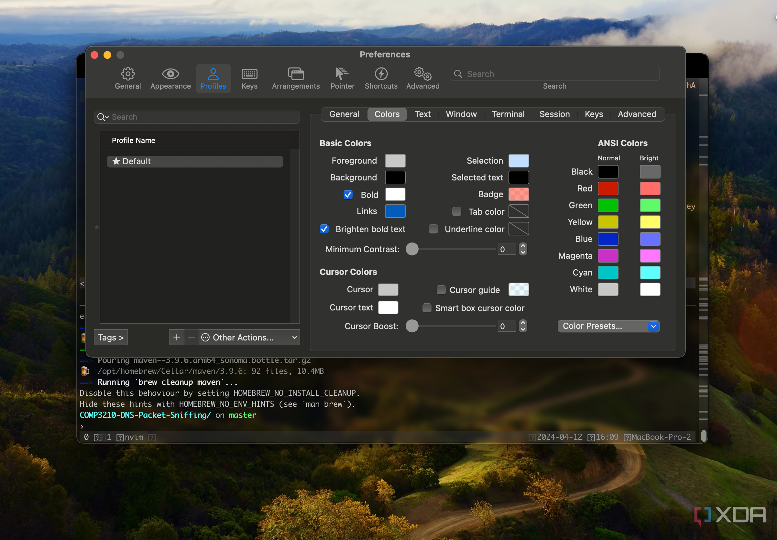The height and width of the screenshot is (540, 777).
Task: Open the Color Presets dropdown
Action: click(x=608, y=326)
